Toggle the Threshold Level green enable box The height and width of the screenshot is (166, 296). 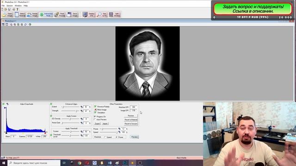(51, 135)
